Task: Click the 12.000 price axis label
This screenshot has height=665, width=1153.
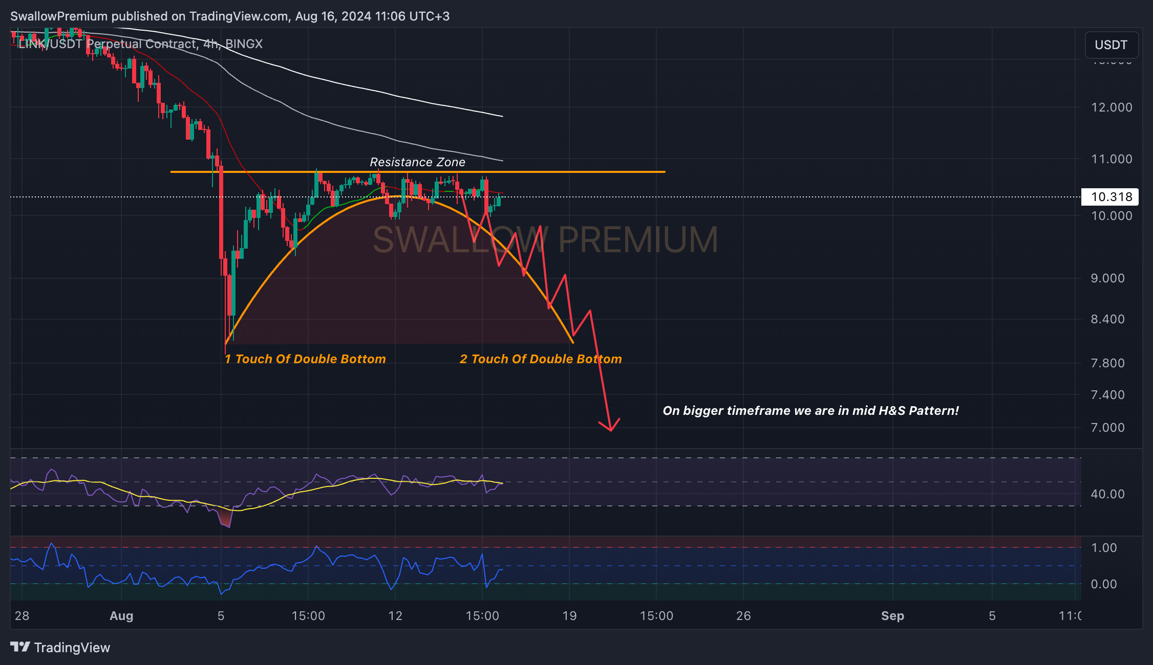Action: (1112, 107)
